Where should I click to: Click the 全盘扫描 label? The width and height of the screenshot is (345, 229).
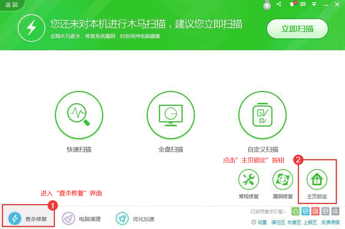pyautogui.click(x=171, y=150)
